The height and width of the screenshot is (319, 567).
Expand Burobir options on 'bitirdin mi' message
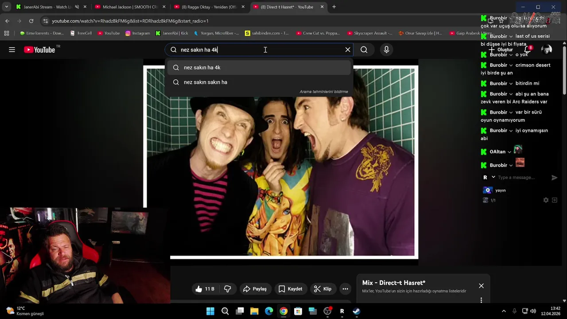point(511,83)
